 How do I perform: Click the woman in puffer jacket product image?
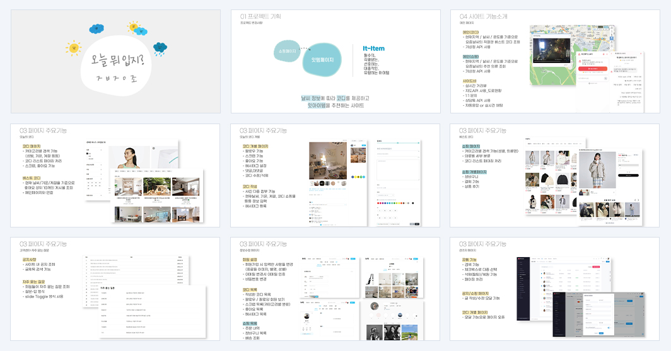[x=597, y=170]
